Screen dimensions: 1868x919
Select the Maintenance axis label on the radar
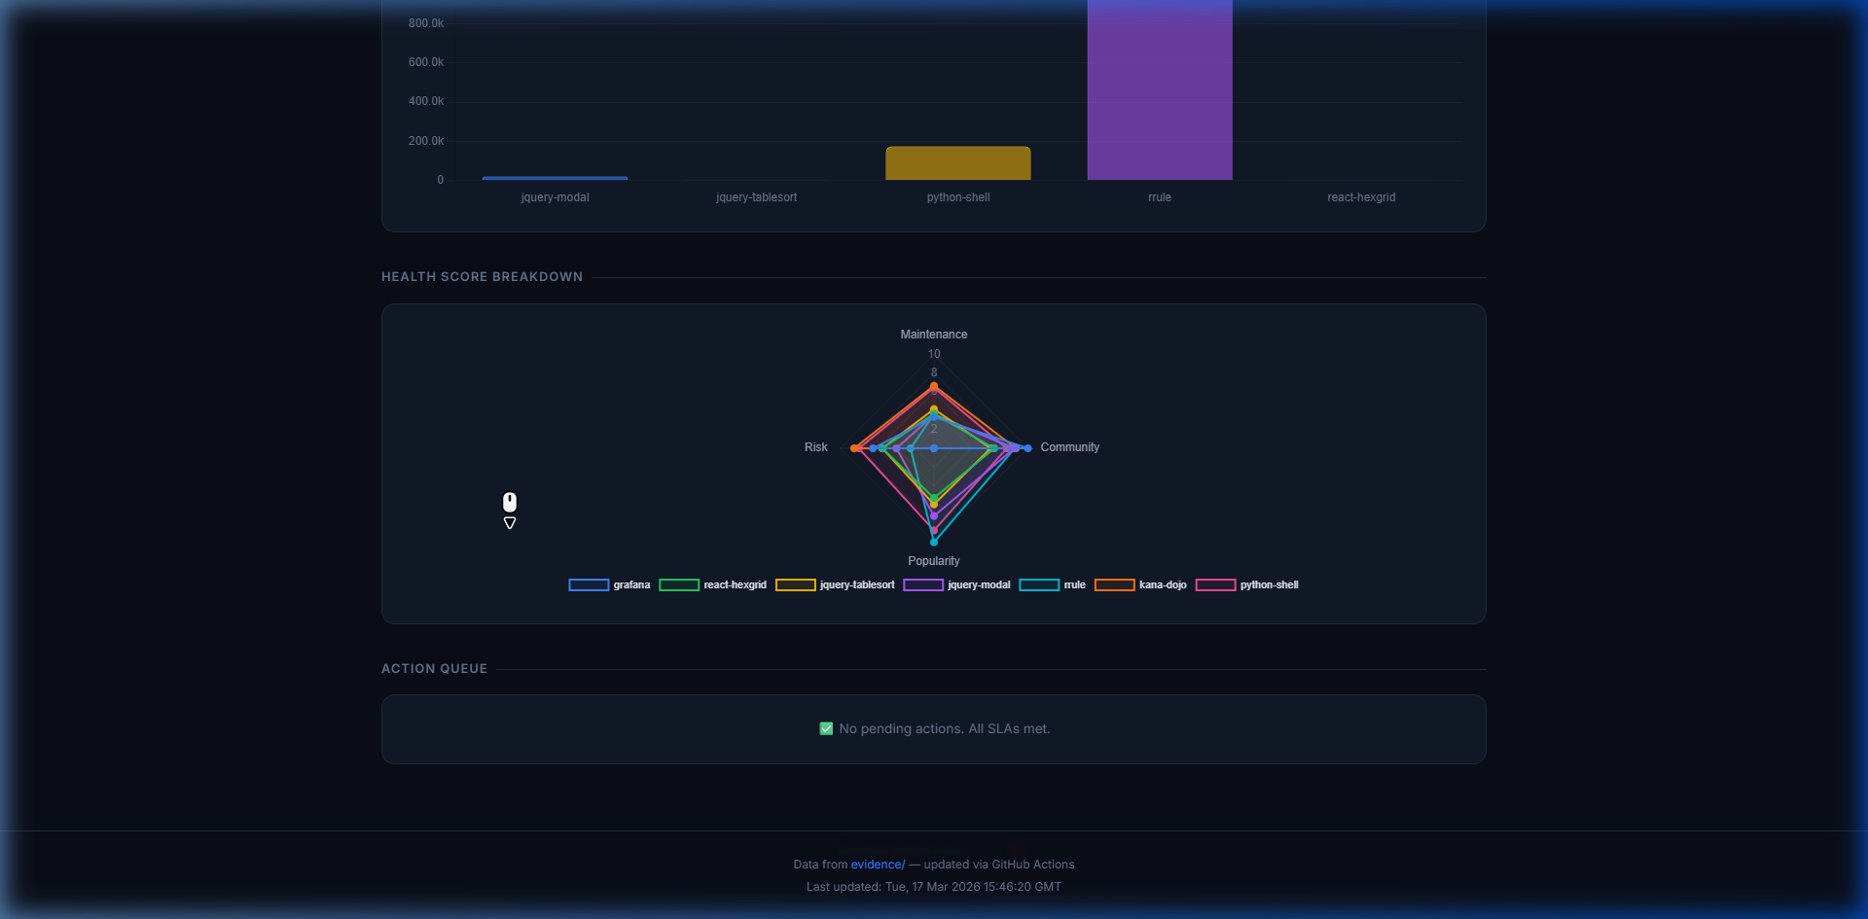(x=933, y=334)
